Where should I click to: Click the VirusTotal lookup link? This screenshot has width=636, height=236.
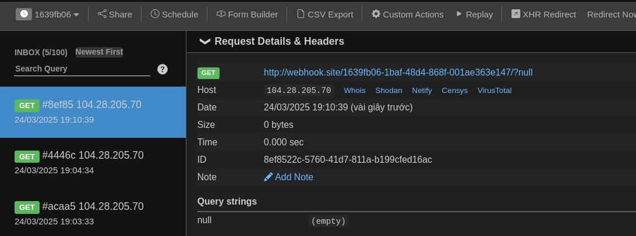pyautogui.click(x=494, y=91)
